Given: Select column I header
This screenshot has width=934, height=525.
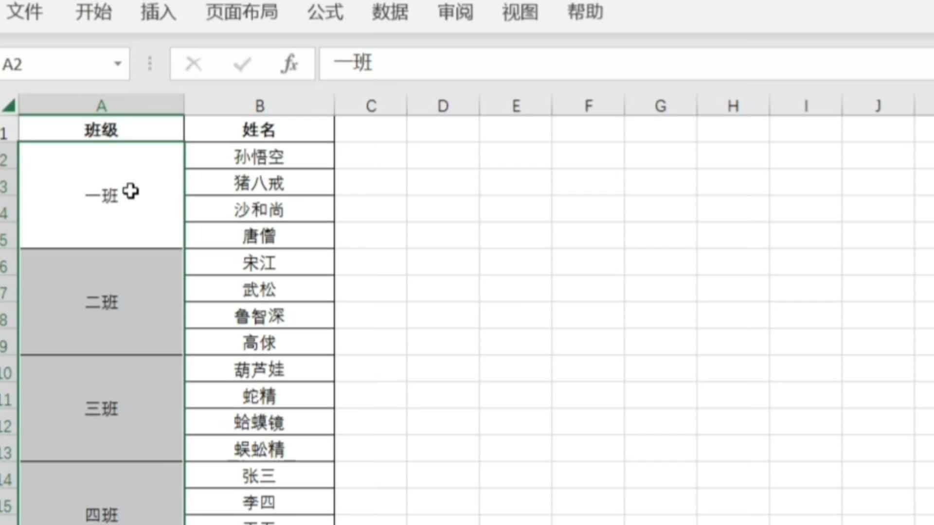Looking at the screenshot, I should [806, 105].
